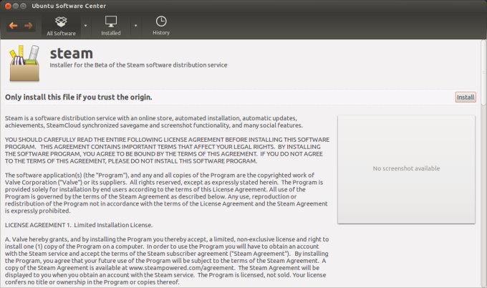Click the No screenshot available placeholder
The image size is (487, 288).
click(406, 169)
